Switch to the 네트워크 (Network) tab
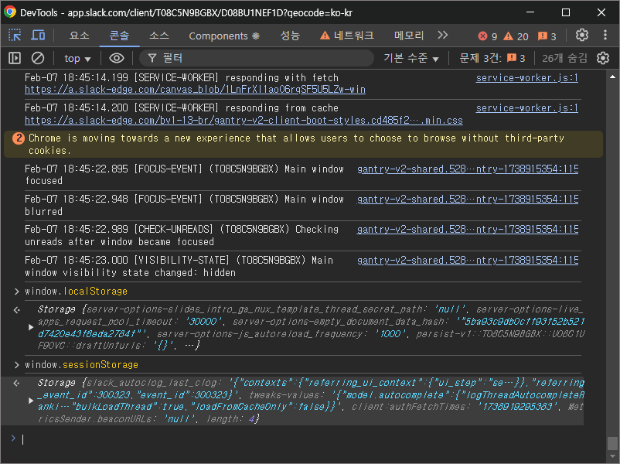This screenshot has width=620, height=464. (x=347, y=36)
